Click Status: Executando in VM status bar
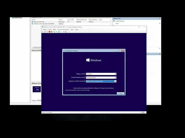 (47, 112)
